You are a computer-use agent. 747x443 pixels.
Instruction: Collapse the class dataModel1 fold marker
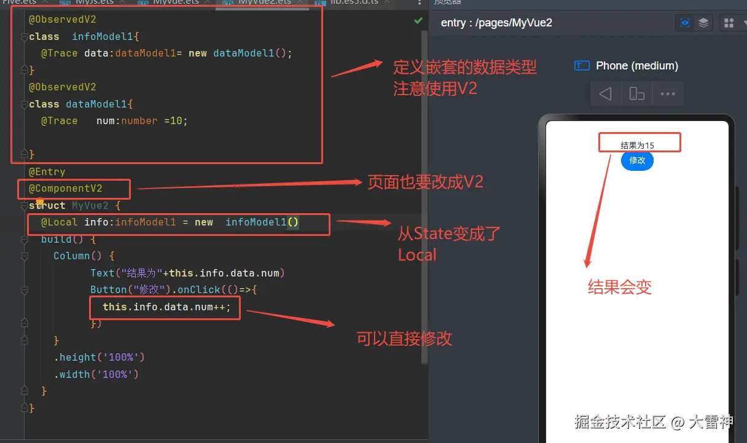pyautogui.click(x=25, y=104)
